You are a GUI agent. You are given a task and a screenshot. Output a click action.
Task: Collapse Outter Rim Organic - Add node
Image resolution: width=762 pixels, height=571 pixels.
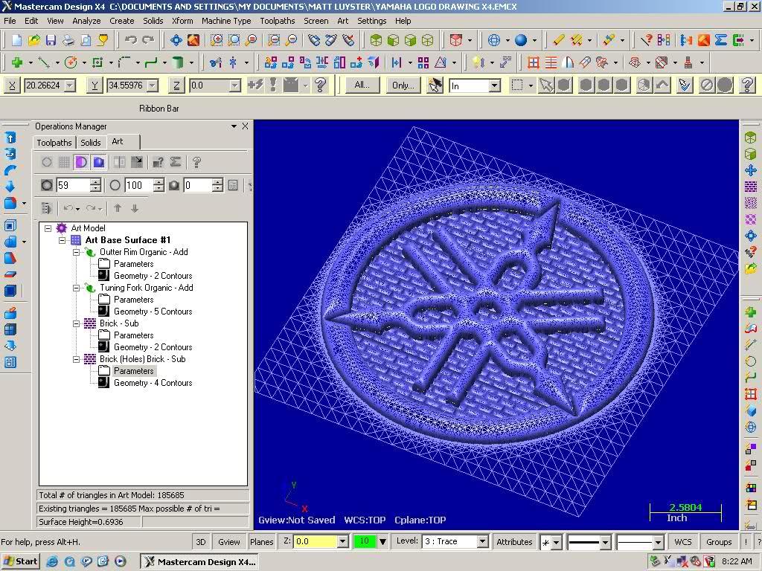[77, 252]
